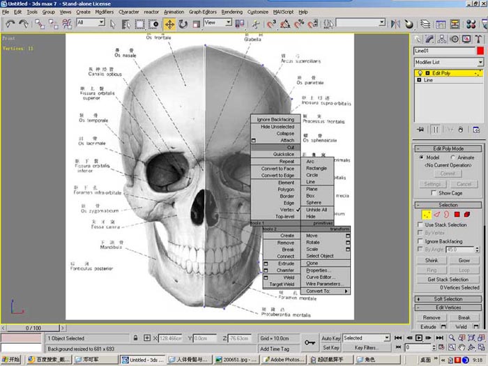Click the Pin Stack icon
The width and height of the screenshot is (488, 366).
tap(420, 130)
